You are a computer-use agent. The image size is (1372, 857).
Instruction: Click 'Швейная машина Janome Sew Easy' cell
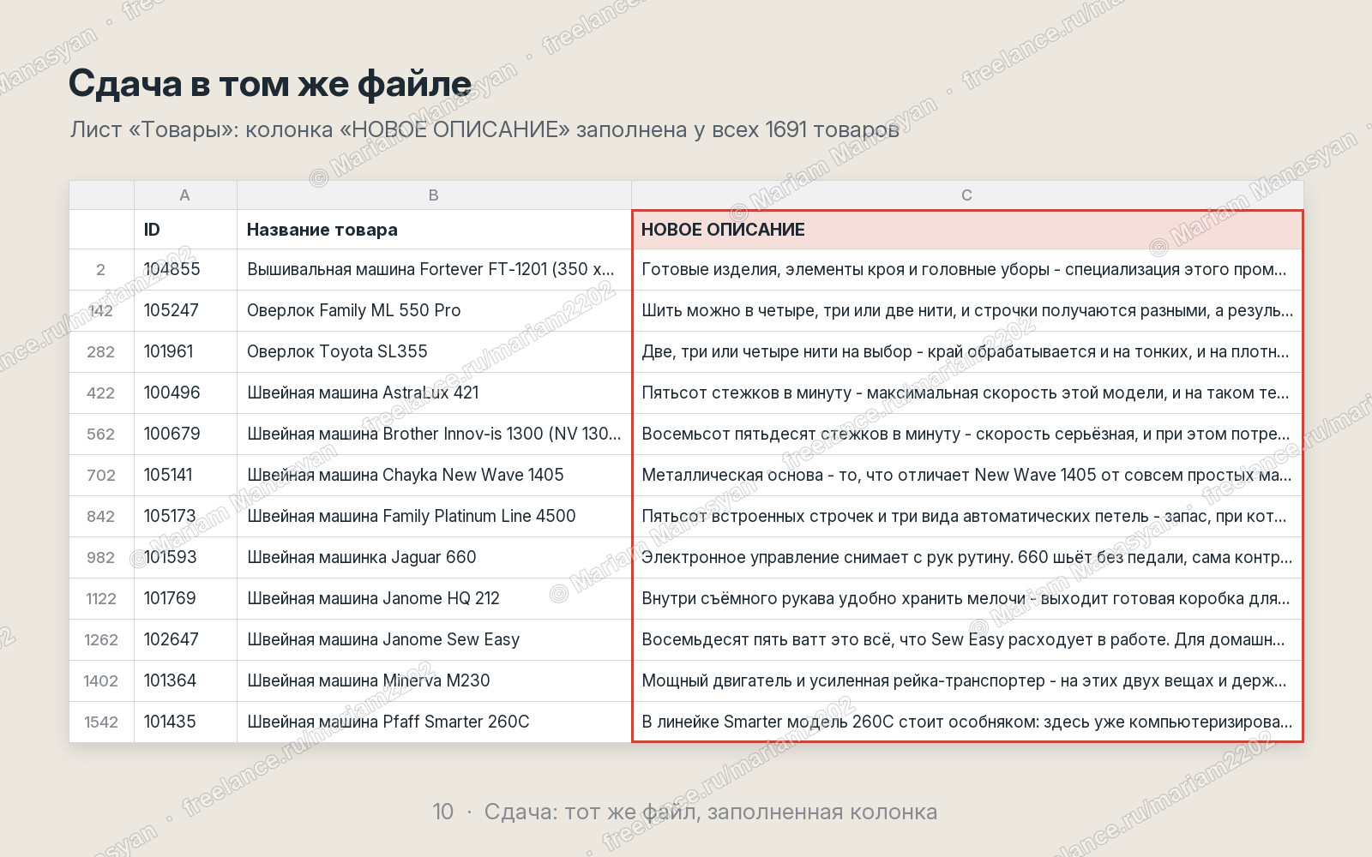point(434,640)
